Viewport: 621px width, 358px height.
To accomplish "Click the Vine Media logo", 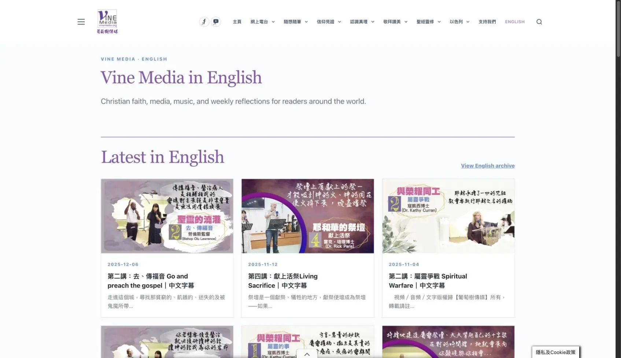I will pyautogui.click(x=107, y=22).
